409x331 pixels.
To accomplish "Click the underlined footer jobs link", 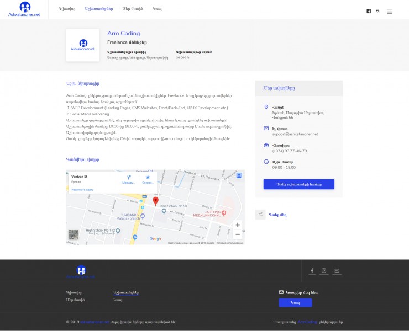I will [126, 293].
